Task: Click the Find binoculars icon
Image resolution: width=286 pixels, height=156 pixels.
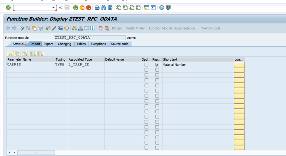Action: (104, 8)
